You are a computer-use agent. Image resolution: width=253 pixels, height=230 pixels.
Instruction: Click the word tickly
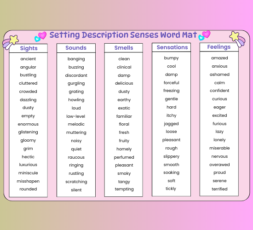point(171,189)
